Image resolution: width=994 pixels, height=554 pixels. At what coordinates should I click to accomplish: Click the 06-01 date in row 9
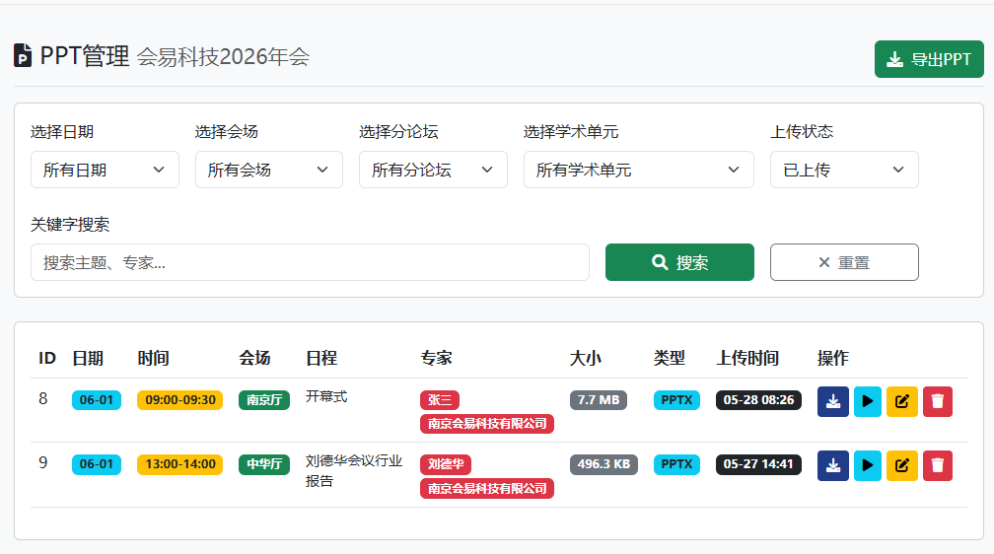pos(97,464)
